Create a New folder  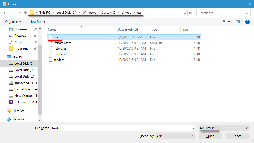click(37, 22)
